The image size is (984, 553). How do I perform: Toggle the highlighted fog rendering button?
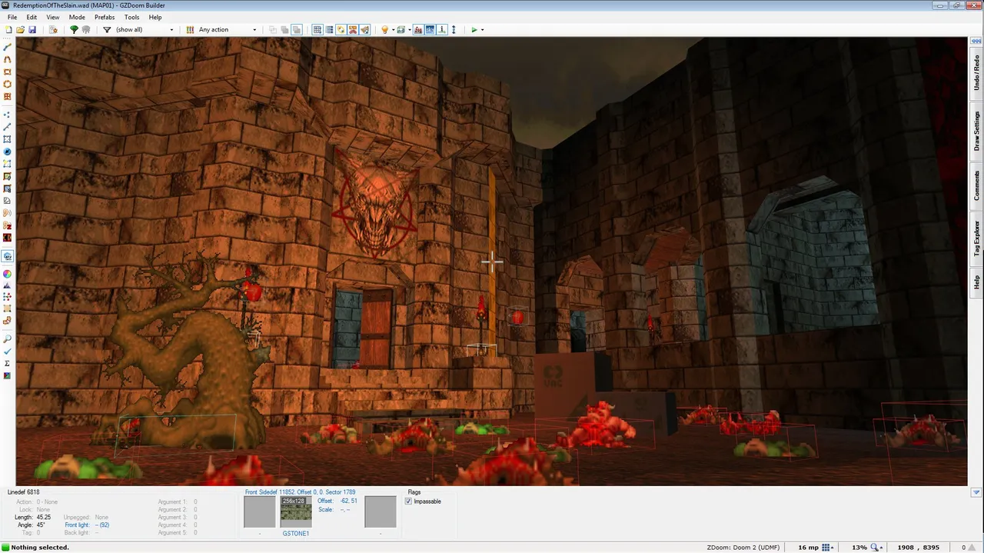[x=418, y=29]
